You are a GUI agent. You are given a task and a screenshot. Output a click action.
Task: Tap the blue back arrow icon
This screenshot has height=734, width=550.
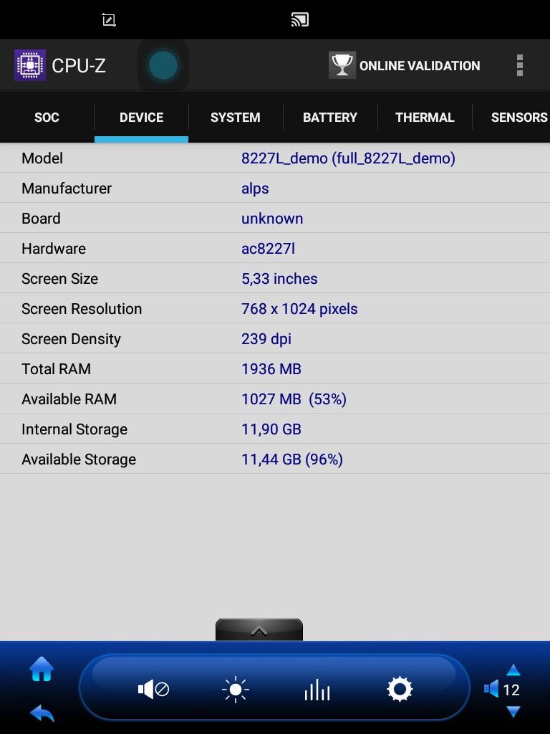tap(42, 713)
